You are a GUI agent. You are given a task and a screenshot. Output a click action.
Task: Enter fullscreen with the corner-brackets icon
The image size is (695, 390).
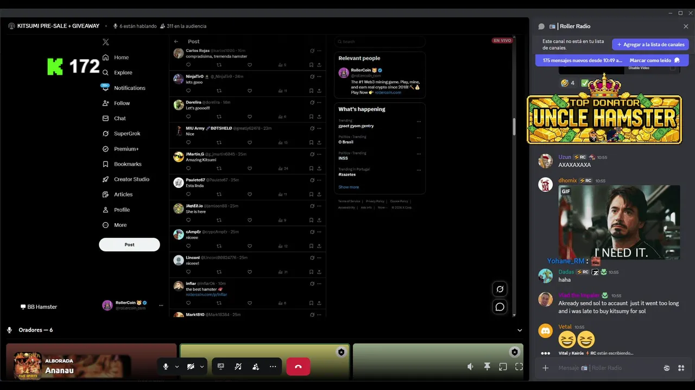click(519, 367)
